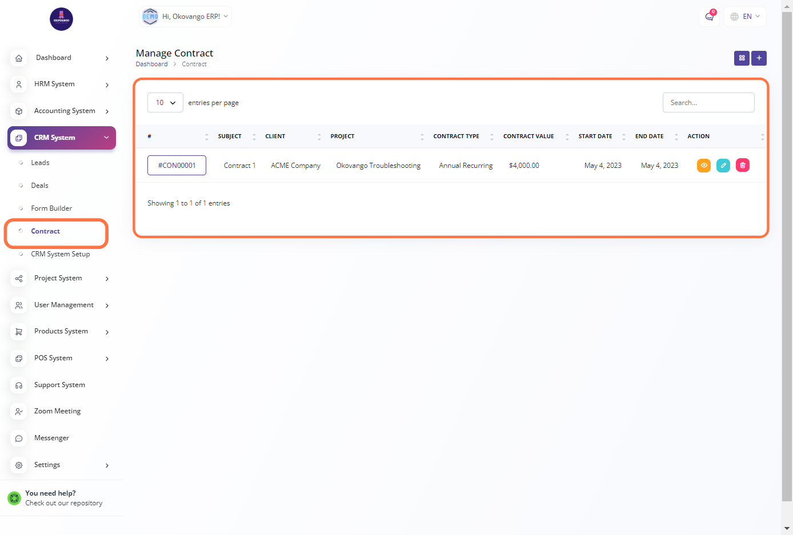
Task: Sort table by Contract Value column
Action: click(529, 136)
